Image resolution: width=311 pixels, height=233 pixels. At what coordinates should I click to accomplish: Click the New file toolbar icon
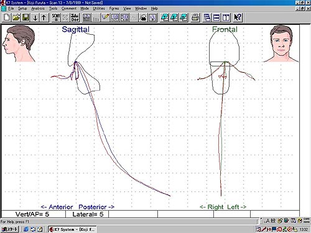(x=7, y=17)
